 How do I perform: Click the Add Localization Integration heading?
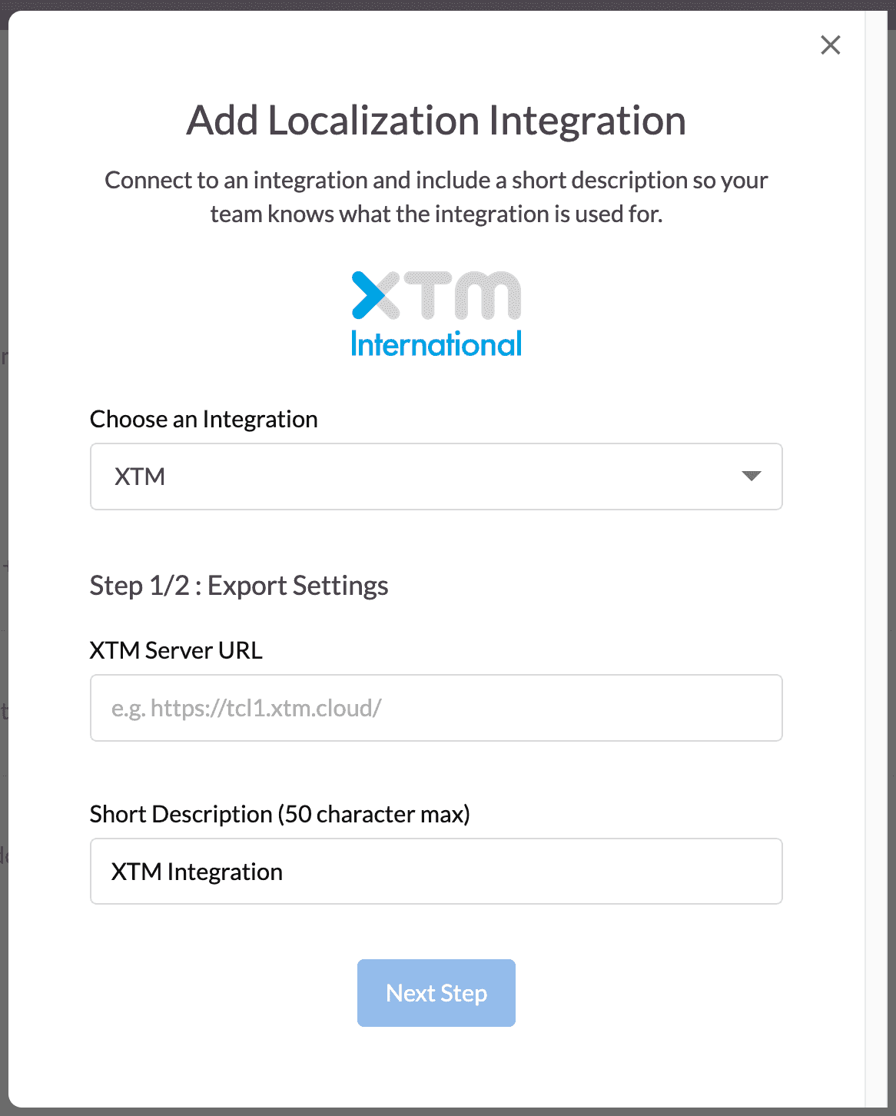[x=436, y=121]
